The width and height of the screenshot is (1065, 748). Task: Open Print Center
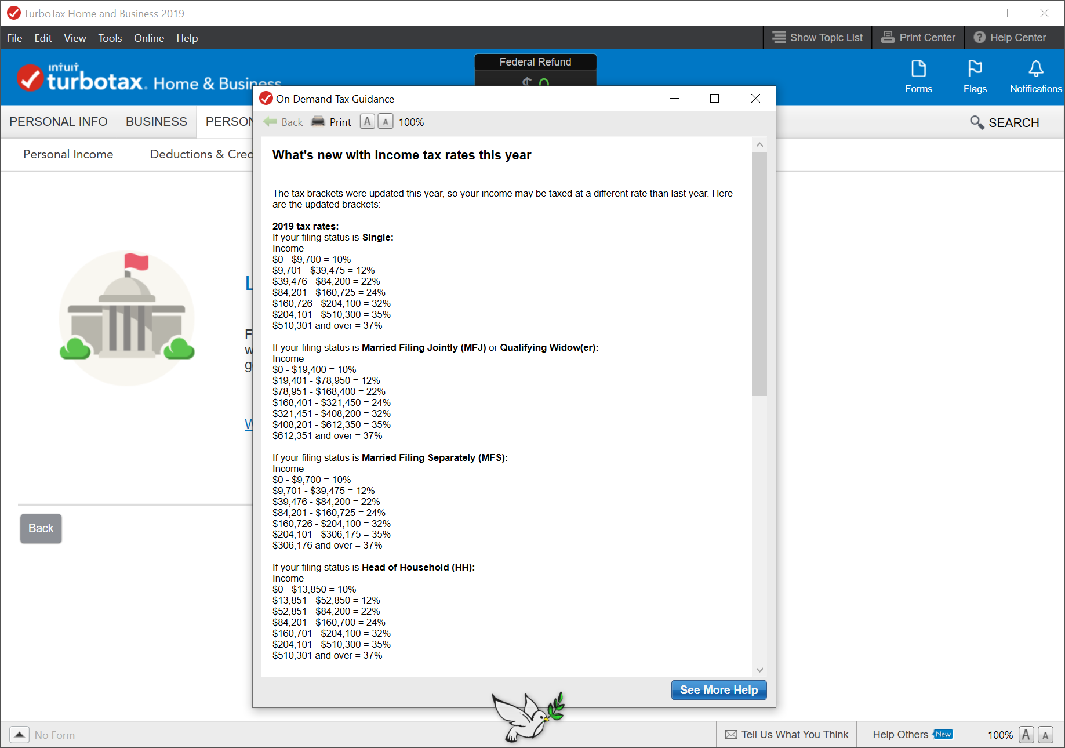pyautogui.click(x=918, y=38)
